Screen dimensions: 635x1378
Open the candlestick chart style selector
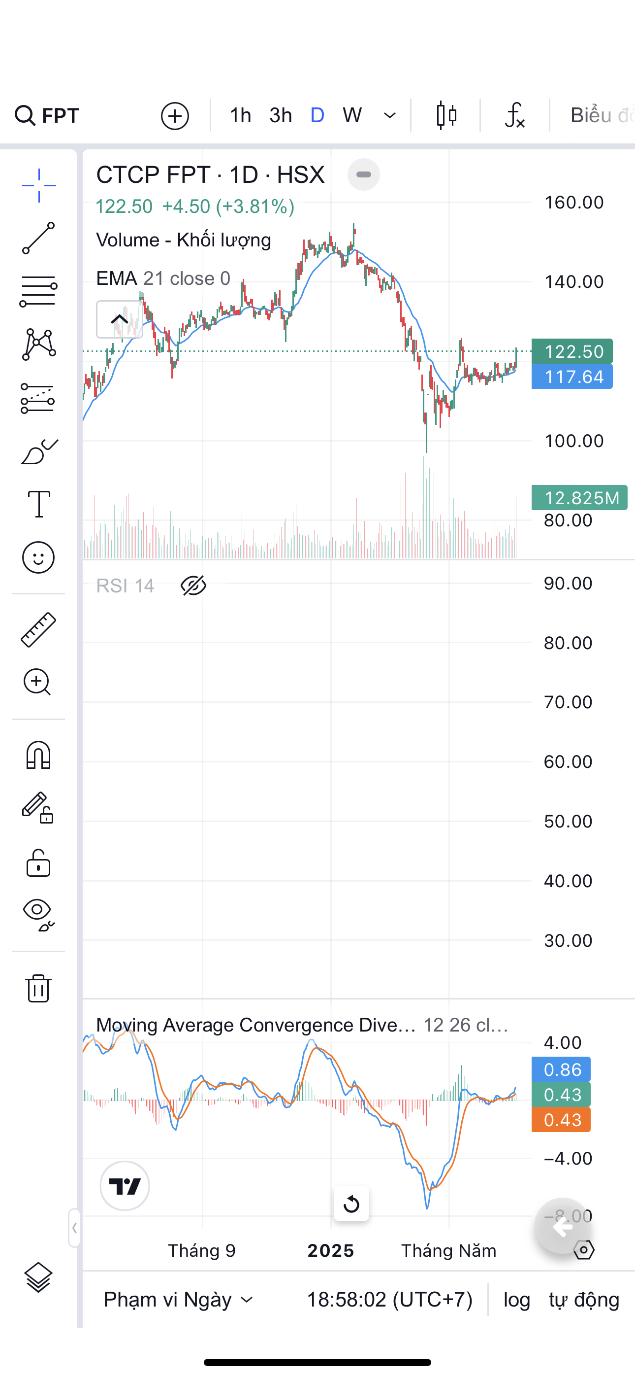click(x=446, y=115)
